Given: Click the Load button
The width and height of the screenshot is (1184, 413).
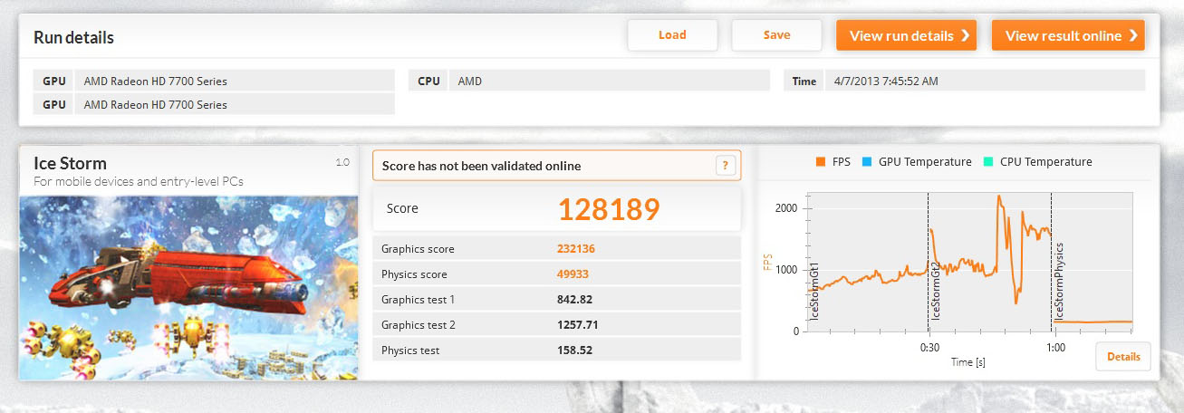Looking at the screenshot, I should tap(672, 35).
